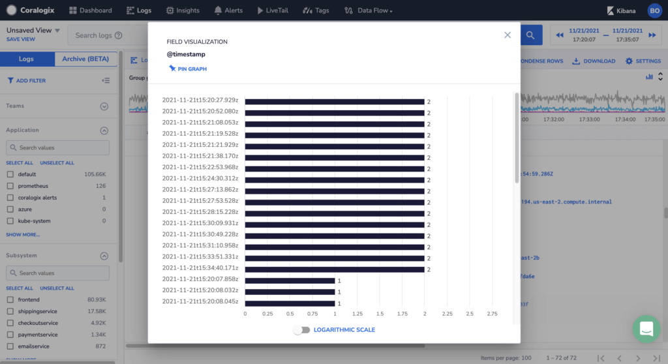Click the BO user avatar

point(655,10)
